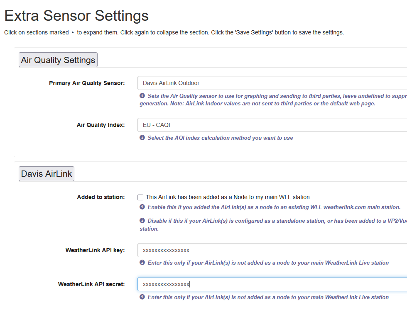Click "This AirLink has been added as a Node" label
Screen dimensions: 407x314
pyautogui.click(x=228, y=197)
